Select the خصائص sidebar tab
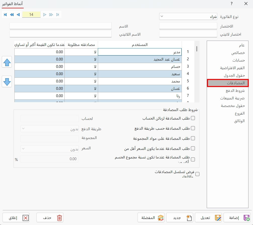The width and height of the screenshot is (253, 225). (x=228, y=53)
